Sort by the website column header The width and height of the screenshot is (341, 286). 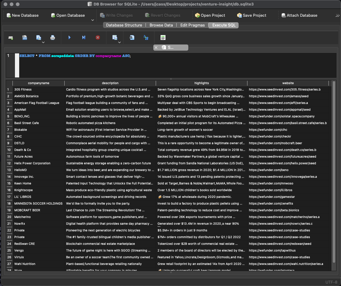coord(288,83)
